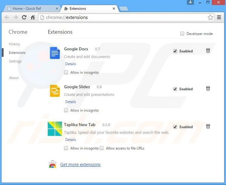Close the Home - Quick Ref tab

point(57,9)
